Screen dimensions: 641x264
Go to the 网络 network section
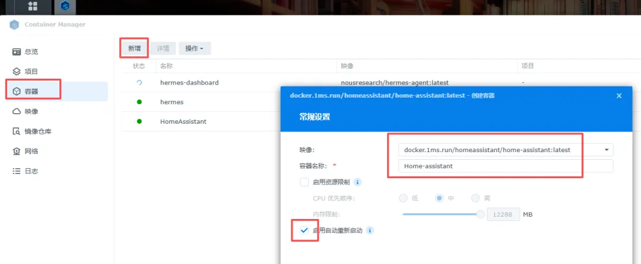(56, 151)
